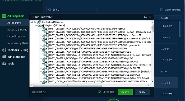The image size is (185, 101).
Task: Collapse the Ask Toolbar tree node
Action: [32, 22]
